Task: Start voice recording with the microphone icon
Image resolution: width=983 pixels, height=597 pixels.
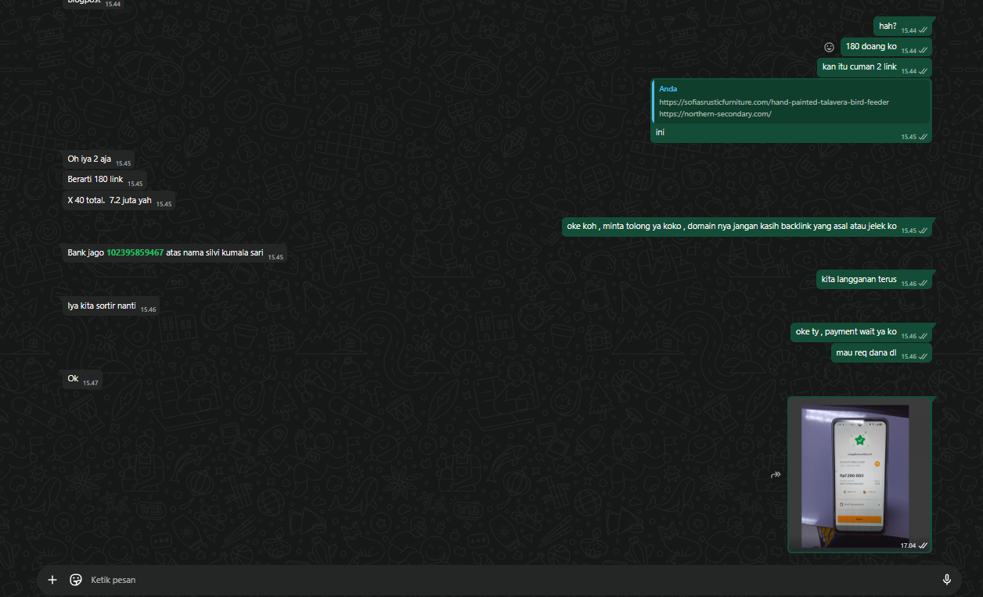Action: [946, 580]
